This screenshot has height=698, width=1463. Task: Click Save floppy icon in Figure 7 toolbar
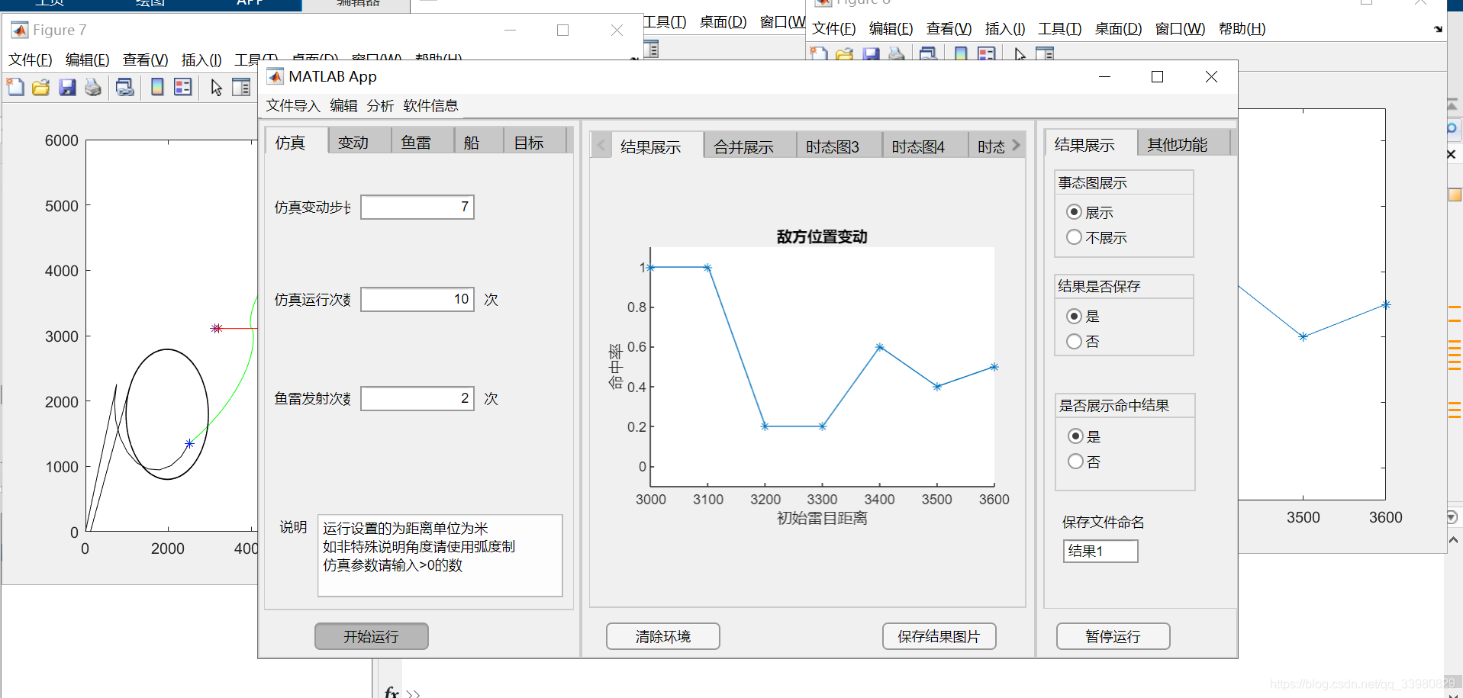(67, 87)
